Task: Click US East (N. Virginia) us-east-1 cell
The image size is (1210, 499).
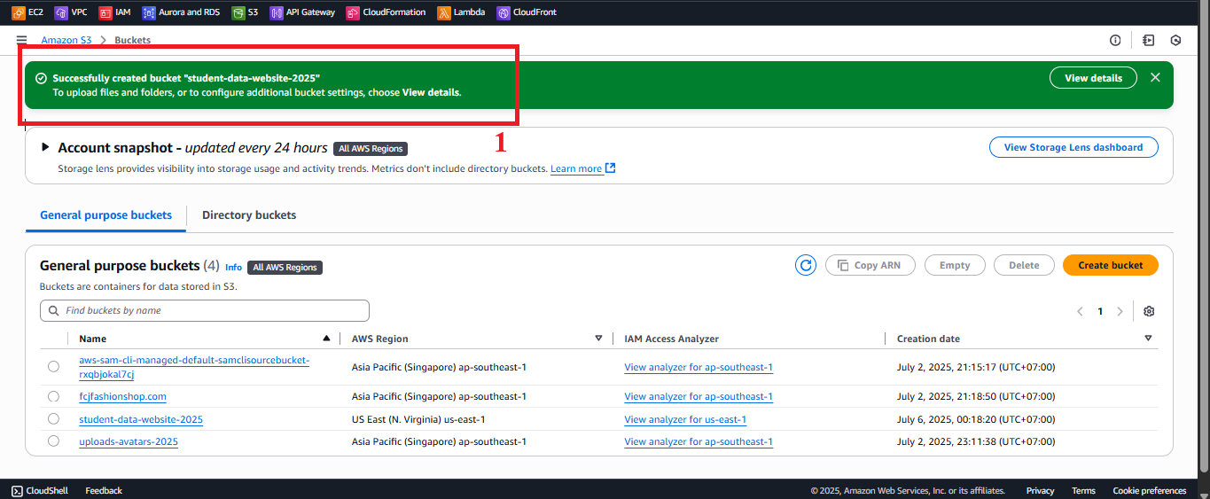Action: pyautogui.click(x=418, y=419)
